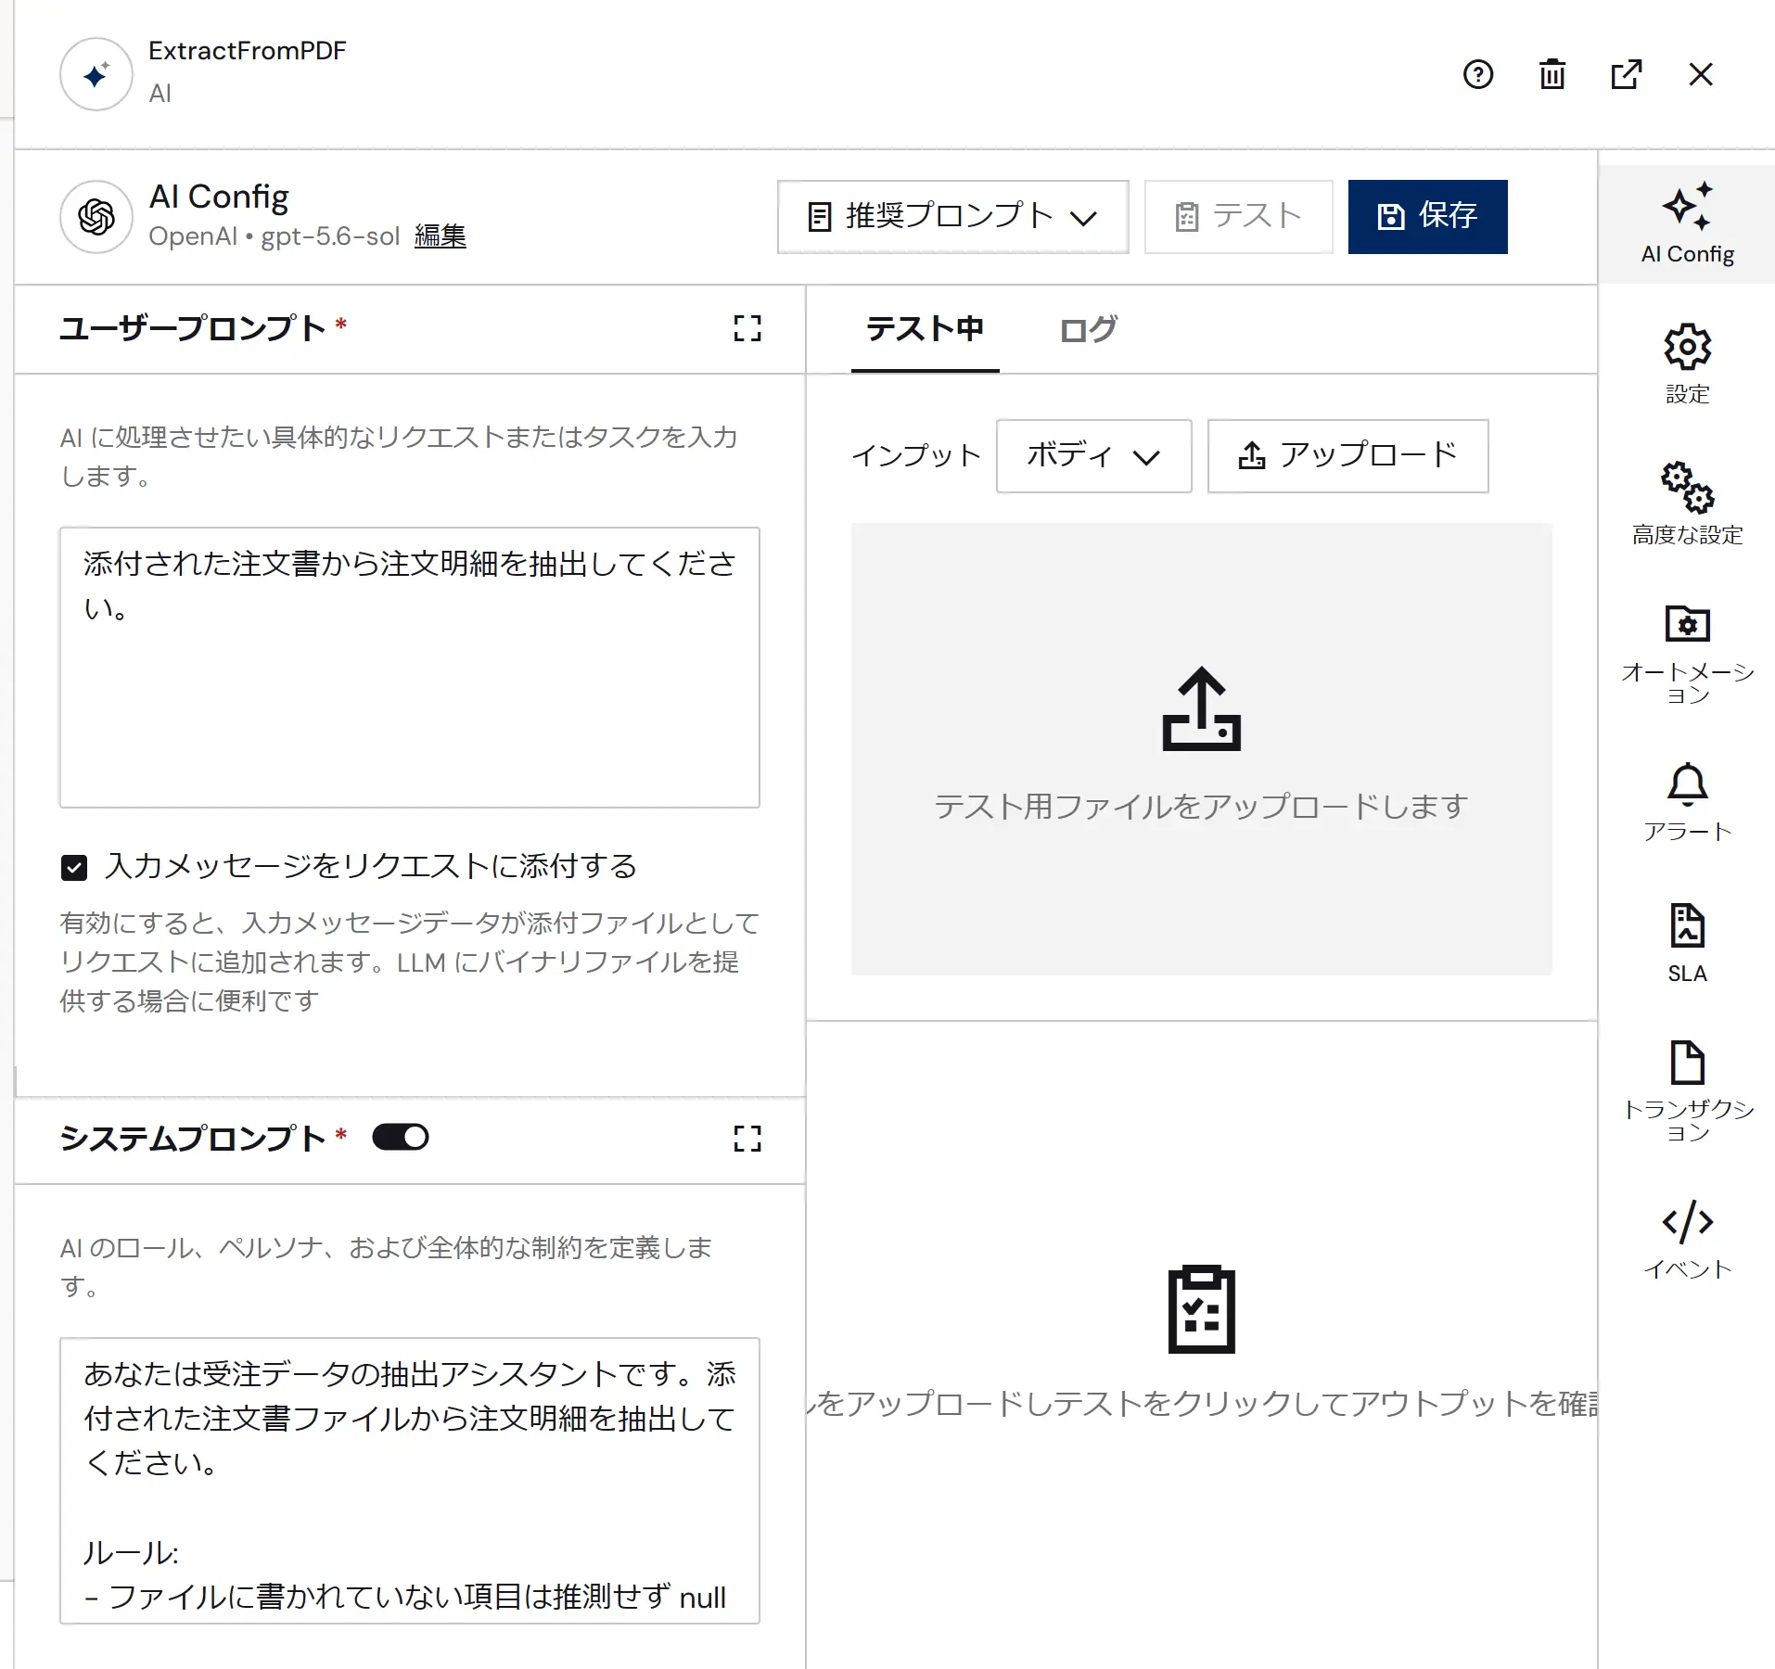1775x1669 pixels.
Task: Open the AI Config sidebar tab
Action: [x=1687, y=224]
